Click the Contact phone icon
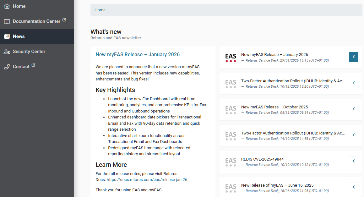Screen dimensions: 364x197 [x=7, y=67]
